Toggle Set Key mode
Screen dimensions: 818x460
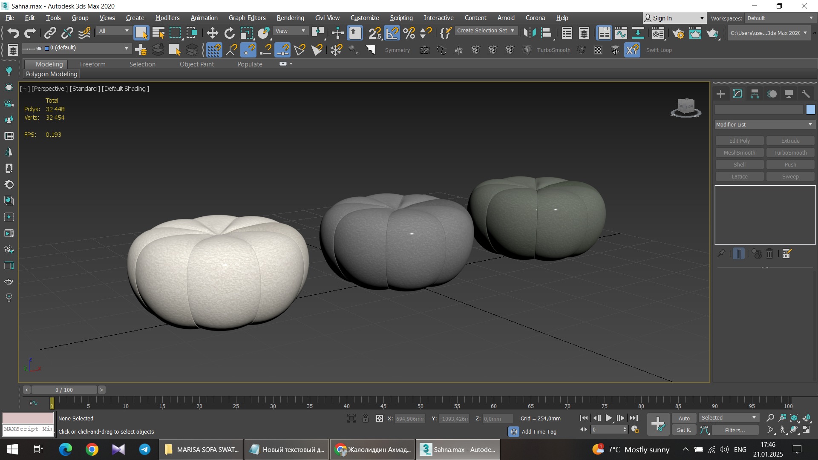pyautogui.click(x=684, y=430)
